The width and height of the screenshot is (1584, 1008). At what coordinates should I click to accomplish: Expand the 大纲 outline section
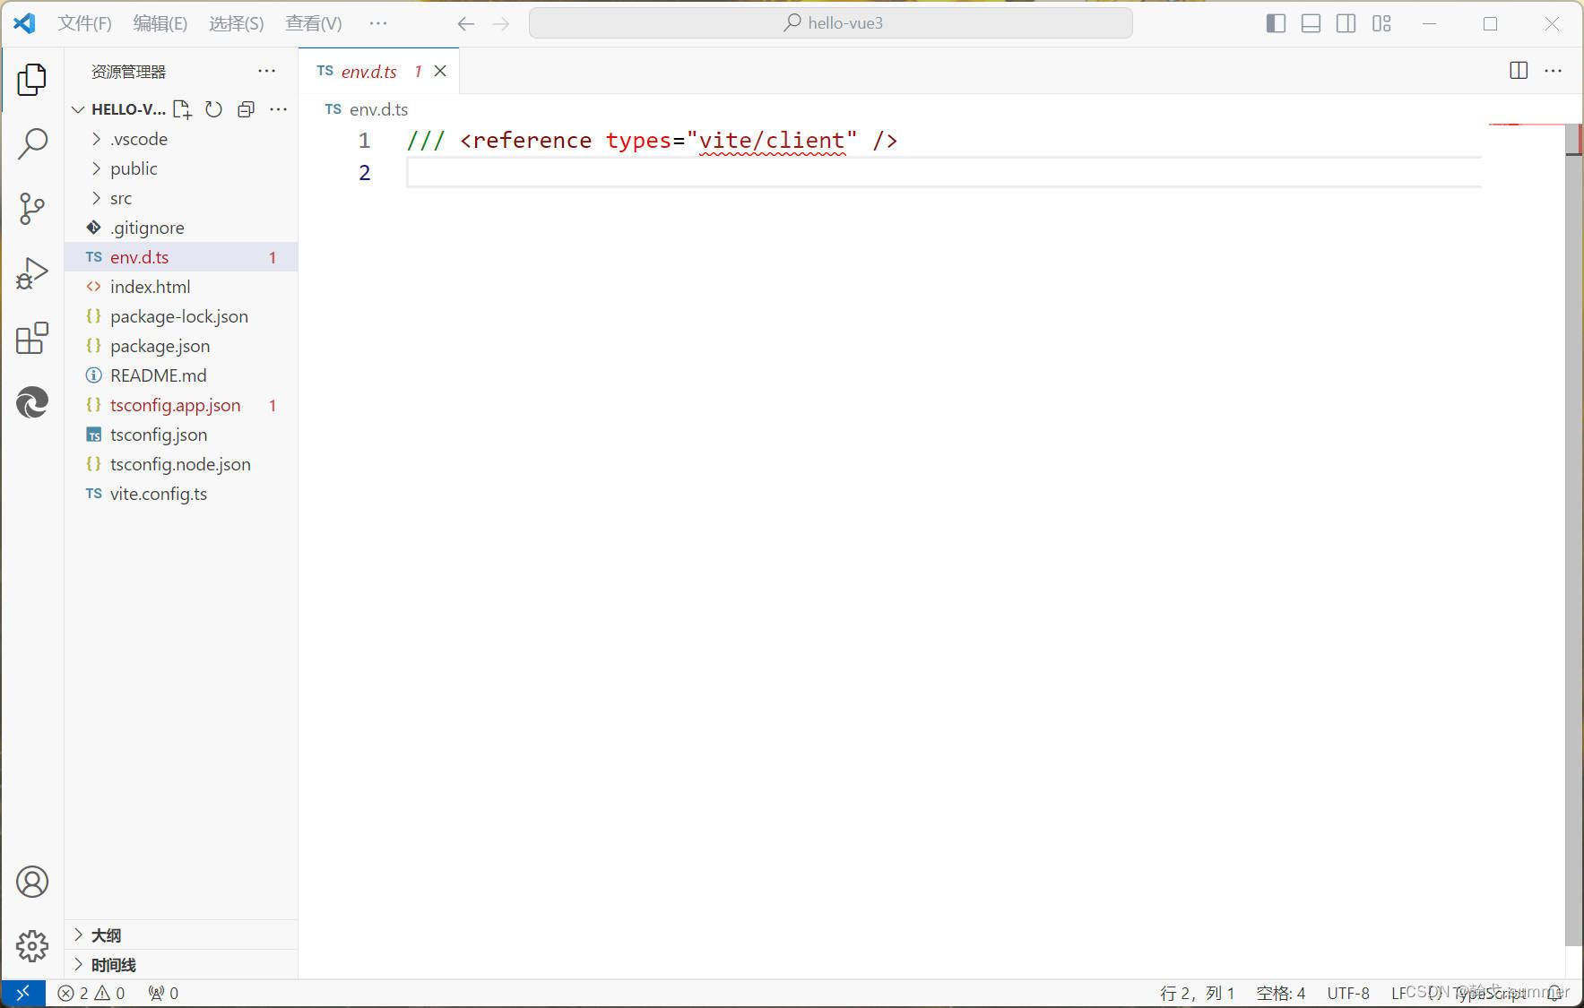coord(106,935)
